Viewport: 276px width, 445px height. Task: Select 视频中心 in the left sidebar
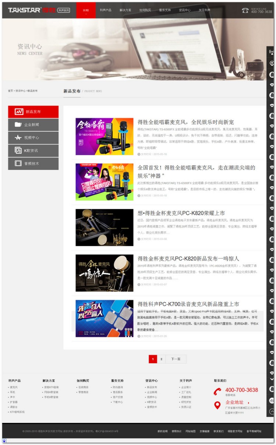(x=33, y=138)
